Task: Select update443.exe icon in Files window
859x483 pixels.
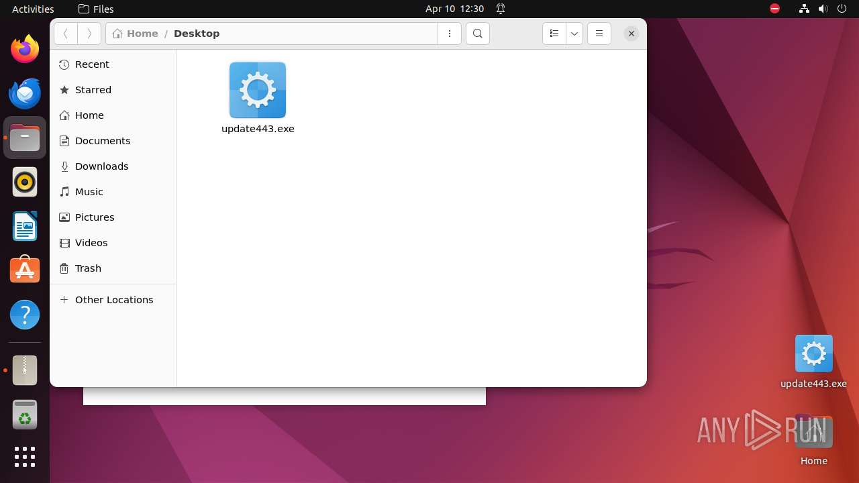Action: [x=258, y=90]
